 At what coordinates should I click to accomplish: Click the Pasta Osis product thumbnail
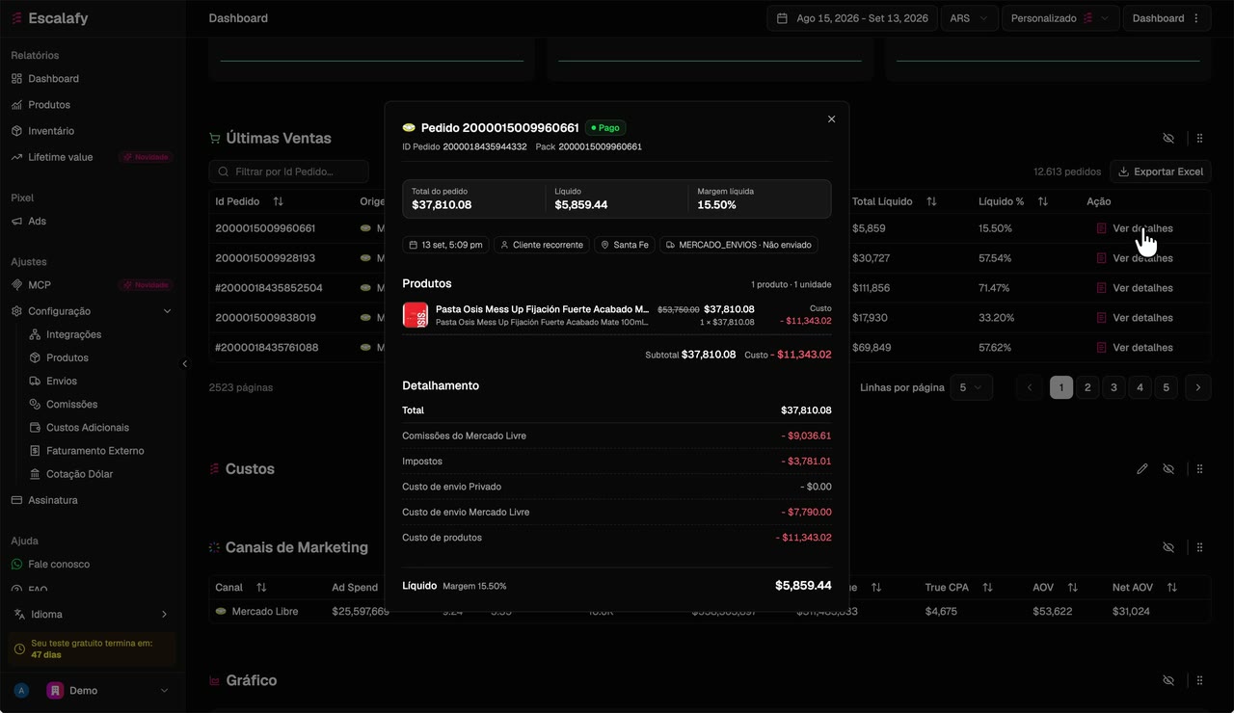[x=416, y=315]
